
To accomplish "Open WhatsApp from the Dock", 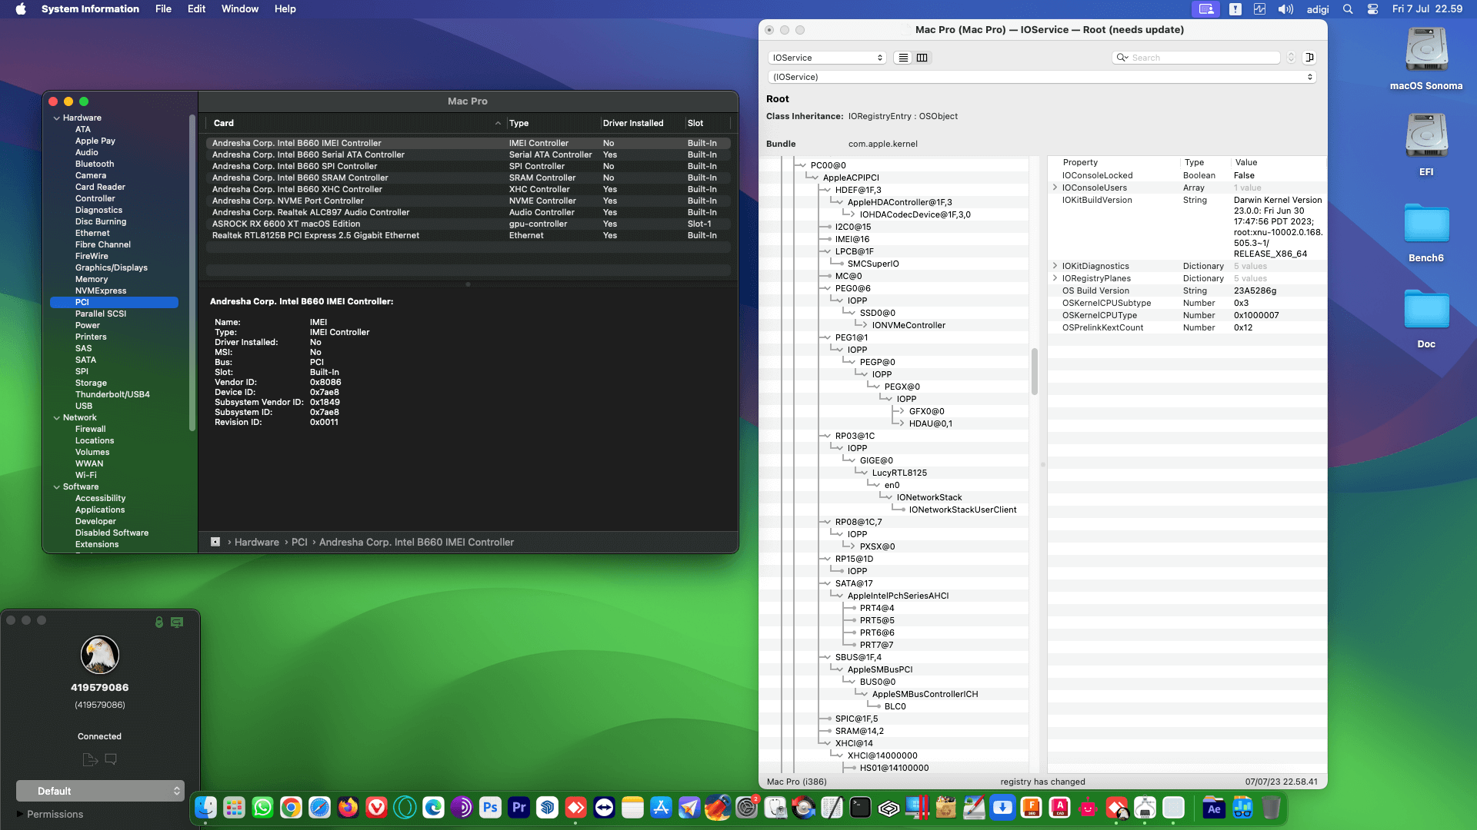I will pyautogui.click(x=263, y=808).
